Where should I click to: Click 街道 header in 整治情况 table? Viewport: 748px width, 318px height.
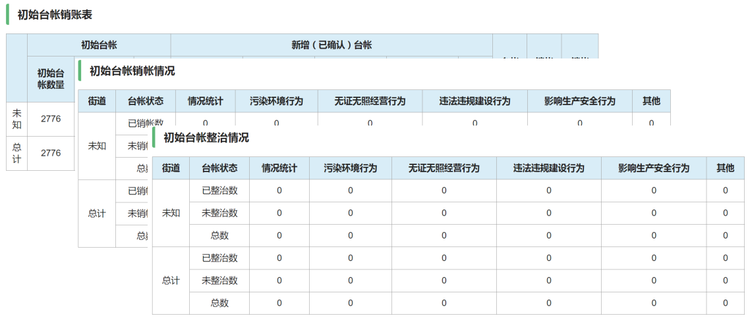[x=171, y=168]
